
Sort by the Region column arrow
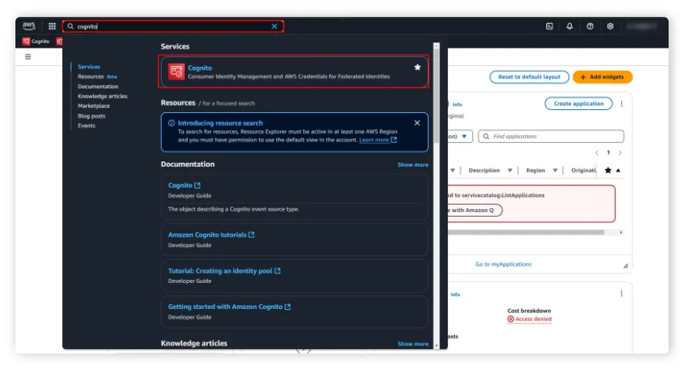(x=555, y=171)
